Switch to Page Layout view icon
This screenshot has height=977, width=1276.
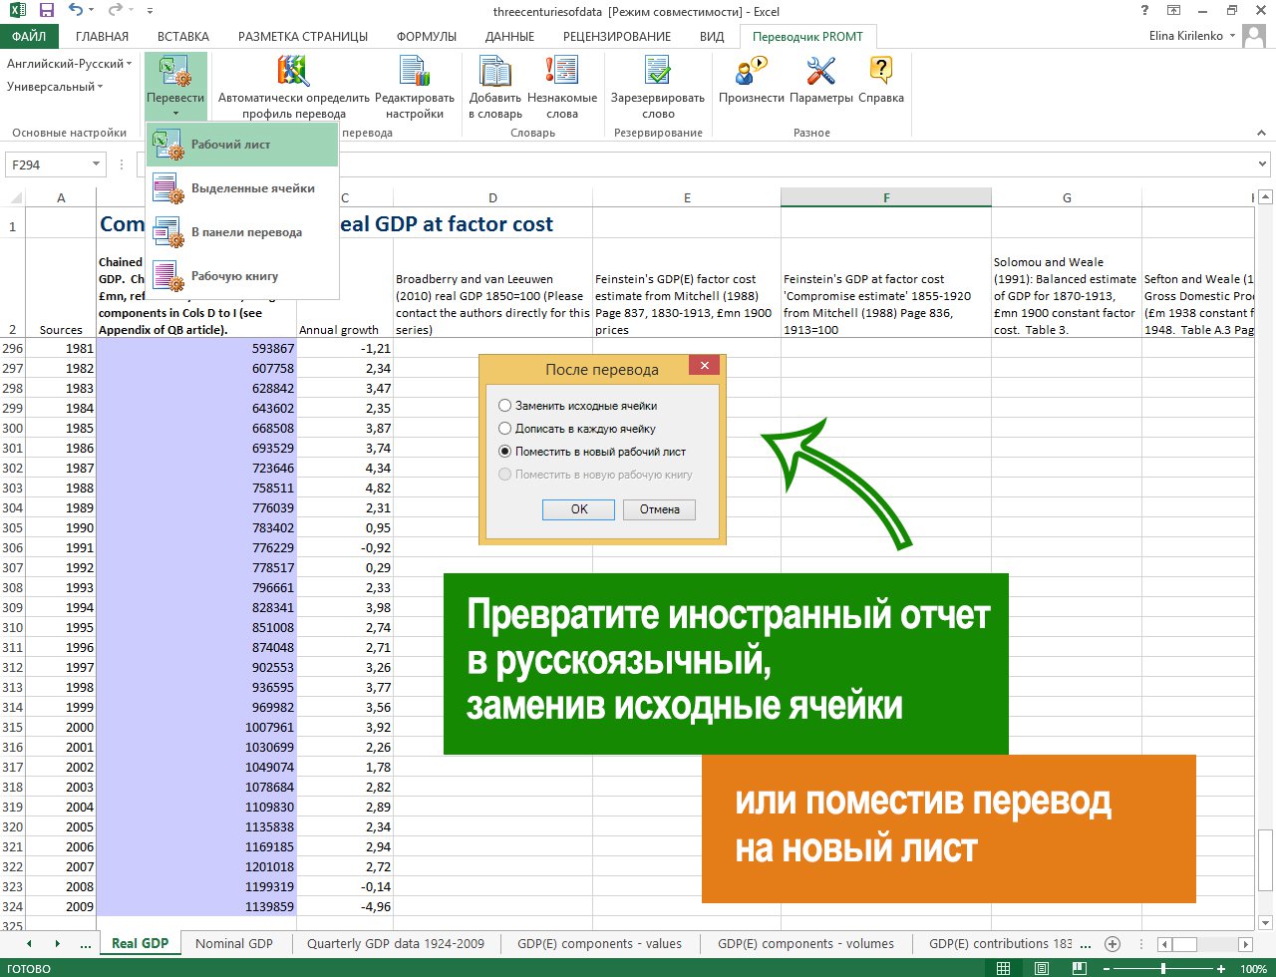tap(1042, 968)
